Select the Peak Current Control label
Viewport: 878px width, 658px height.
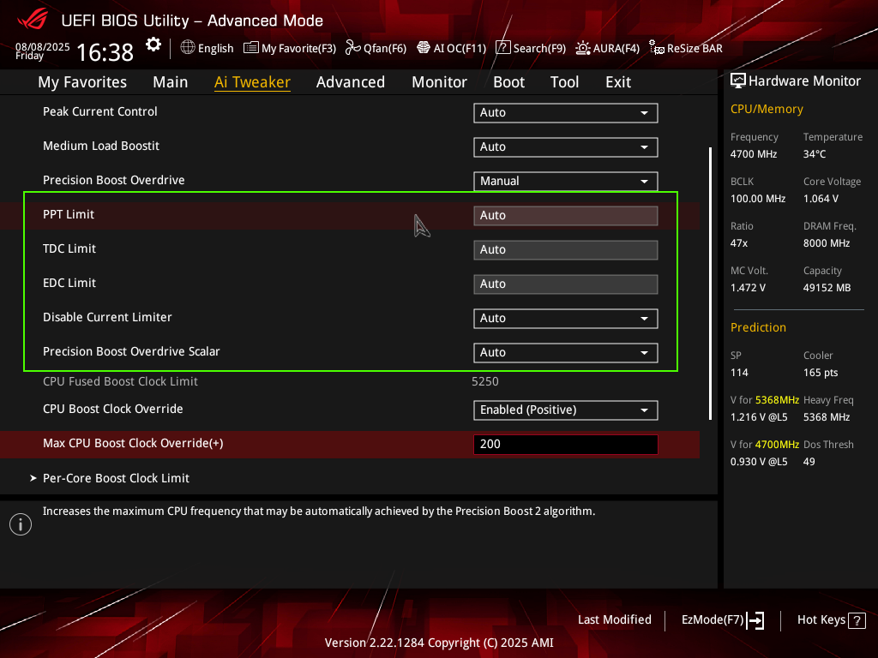[x=100, y=111]
